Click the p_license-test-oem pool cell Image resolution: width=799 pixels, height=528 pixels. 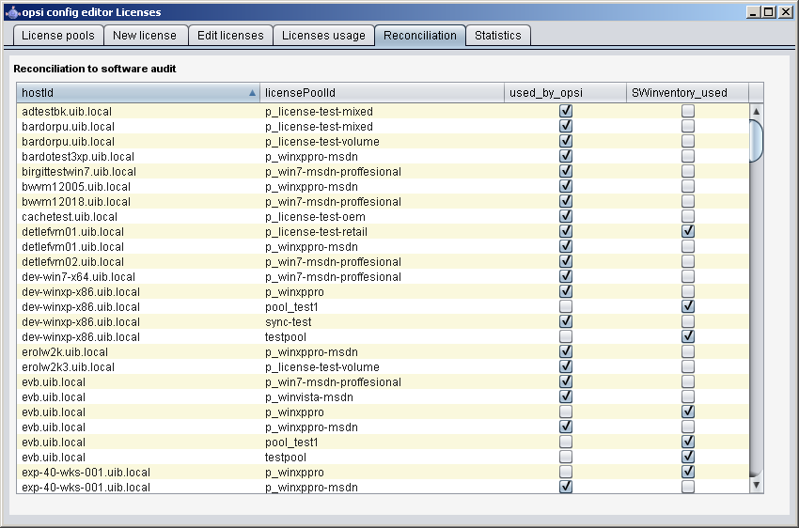383,216
